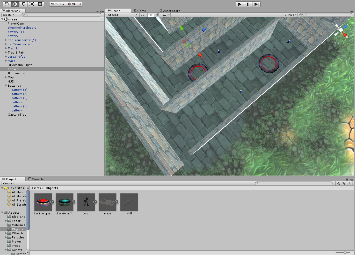355x255 pixels.
Task: Select the Scale tool
Action: [32, 4]
